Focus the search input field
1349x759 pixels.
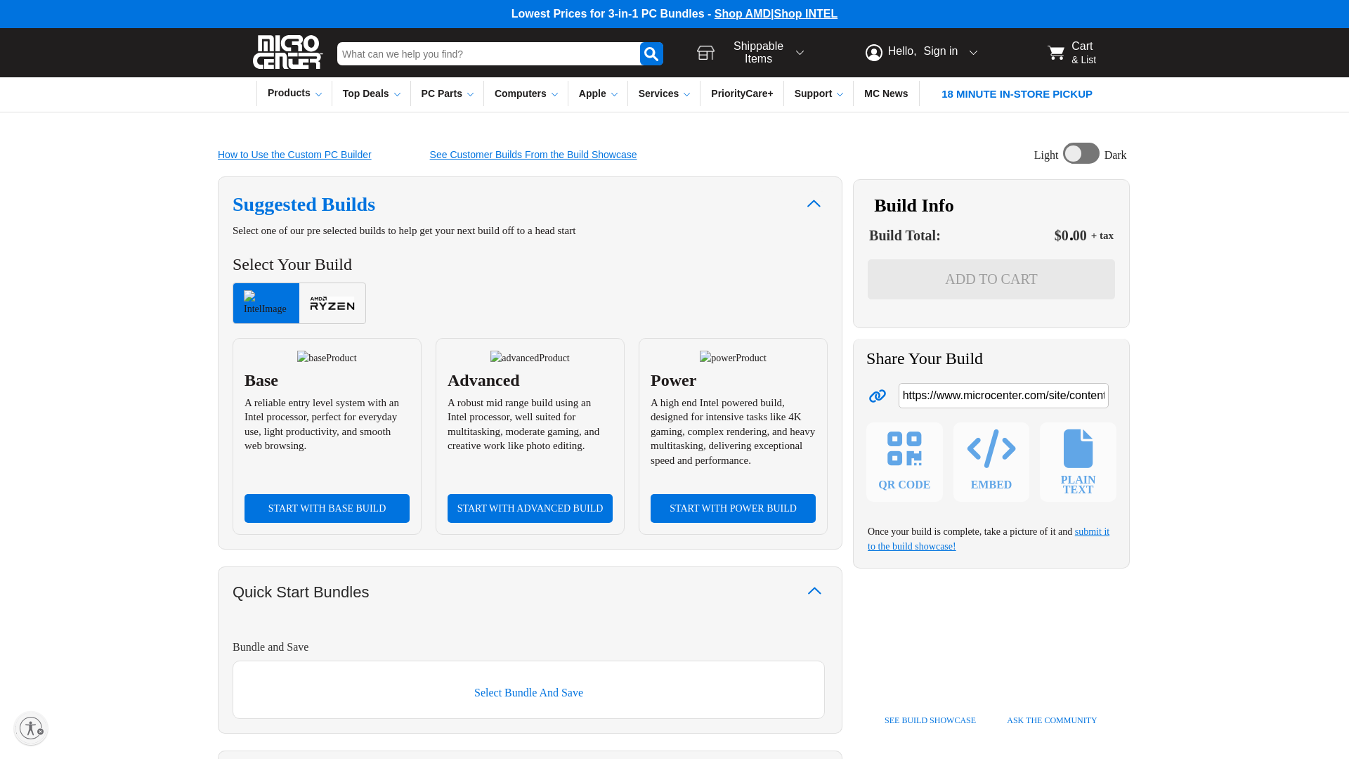point(488,53)
